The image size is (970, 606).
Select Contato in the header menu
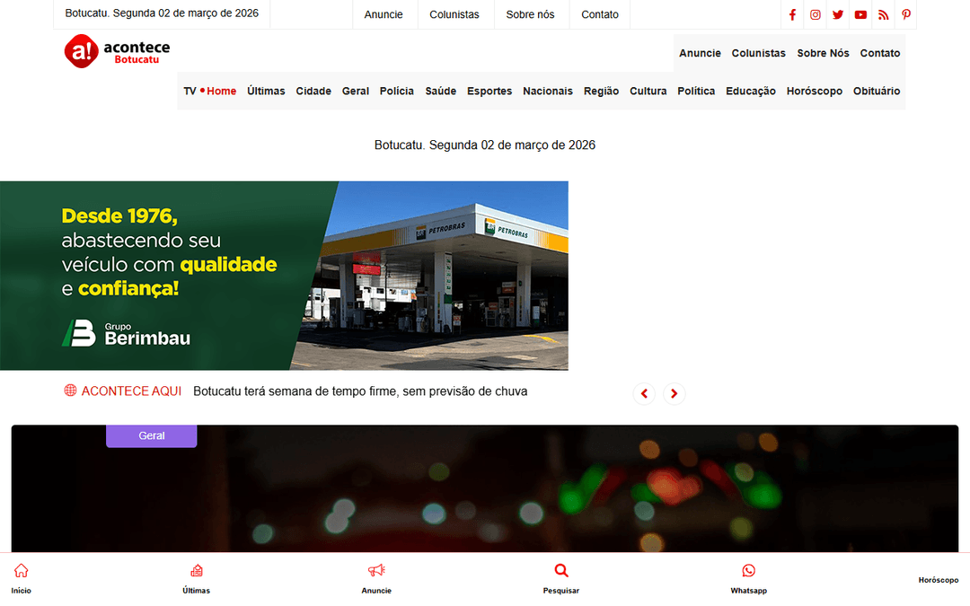(879, 53)
